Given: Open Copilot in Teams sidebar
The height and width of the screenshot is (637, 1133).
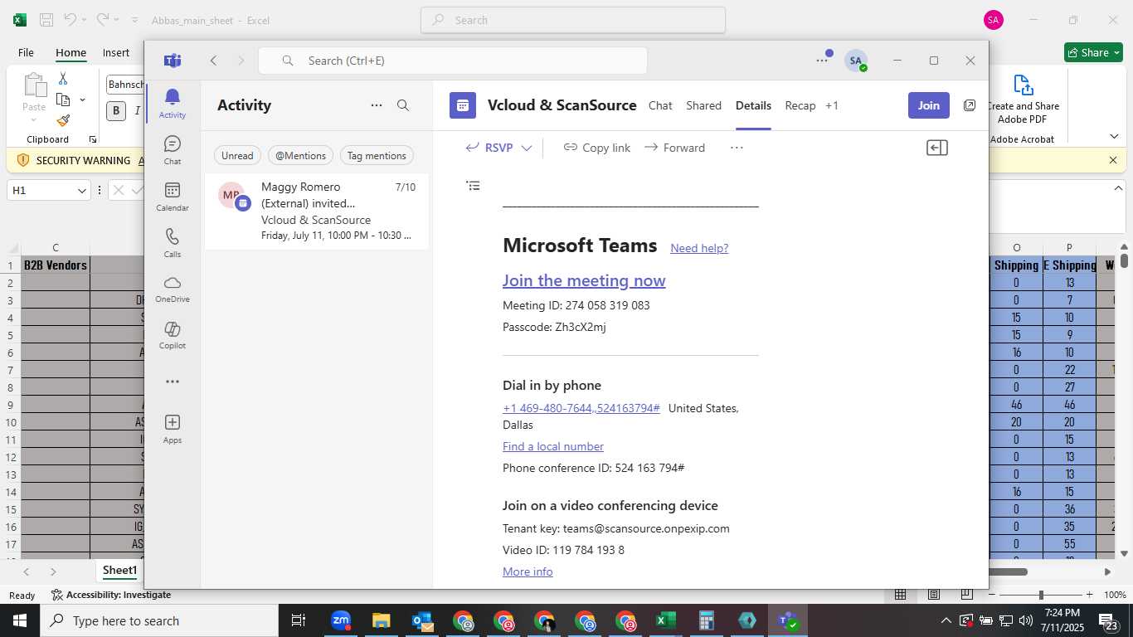Looking at the screenshot, I should click(x=173, y=335).
